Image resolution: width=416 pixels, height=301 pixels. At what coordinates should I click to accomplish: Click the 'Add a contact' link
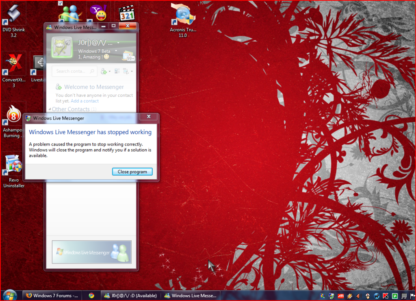(x=84, y=101)
